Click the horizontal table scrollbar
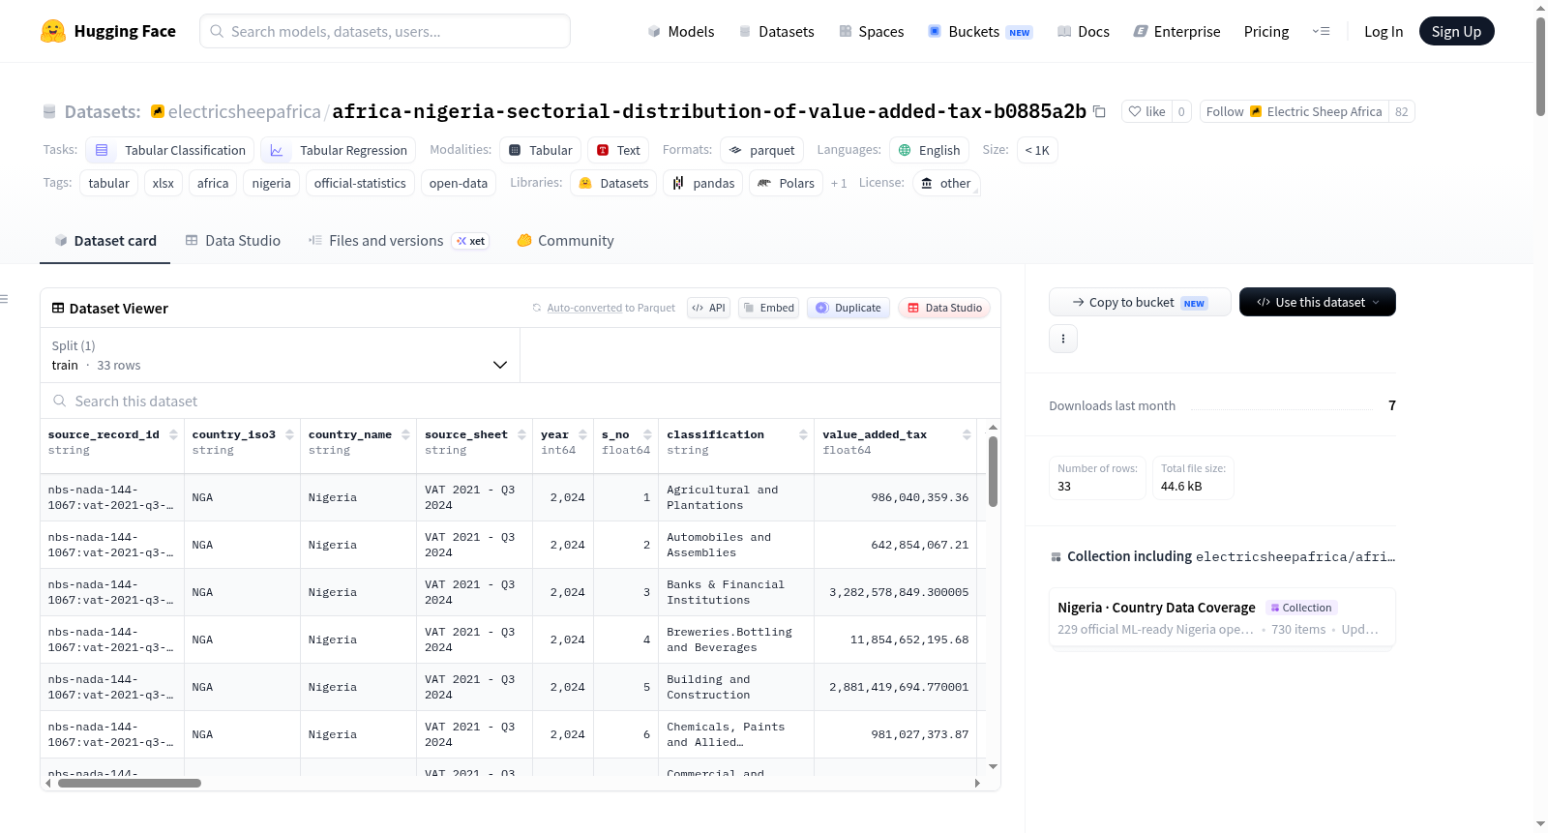This screenshot has height=833, width=1548. click(130, 783)
